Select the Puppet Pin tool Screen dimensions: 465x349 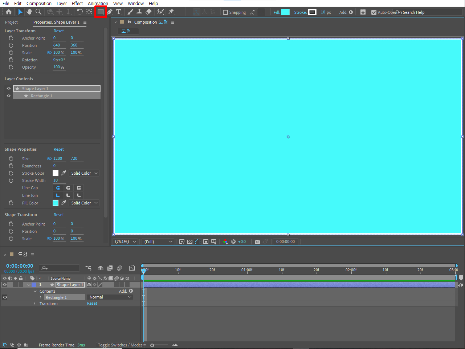(x=171, y=12)
